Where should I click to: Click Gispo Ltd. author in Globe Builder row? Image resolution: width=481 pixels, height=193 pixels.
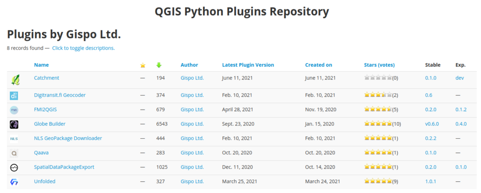tap(192, 124)
